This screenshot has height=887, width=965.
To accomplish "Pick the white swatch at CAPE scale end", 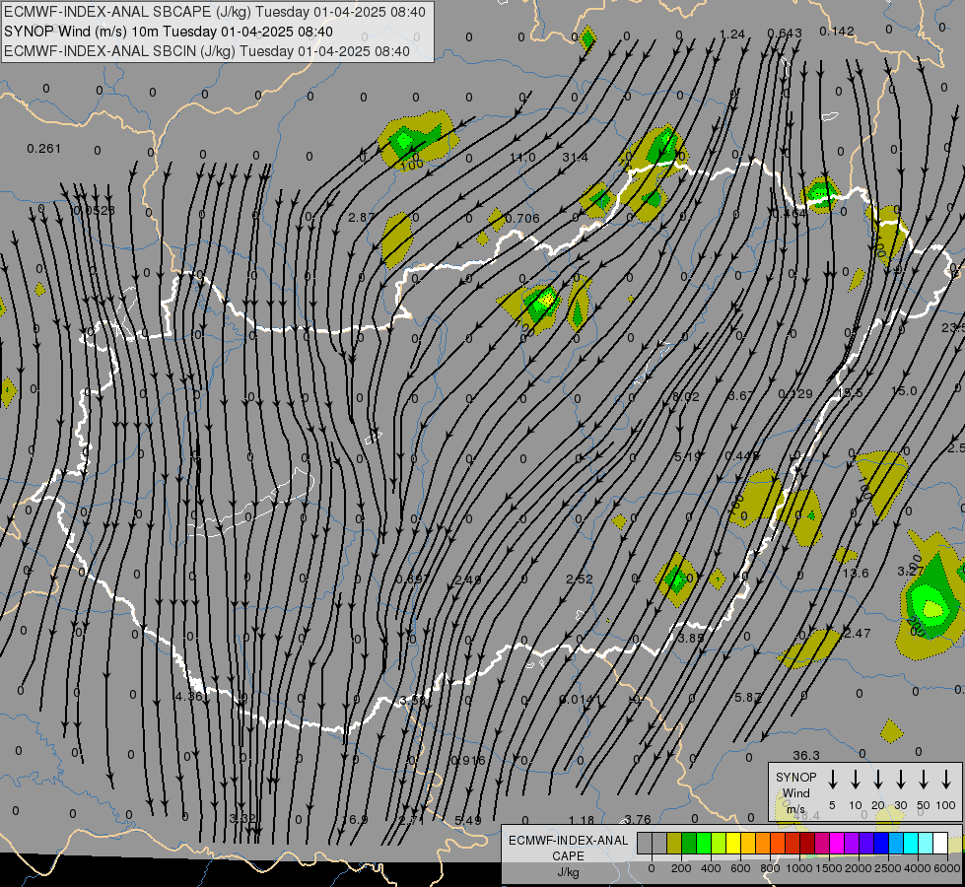I will pos(939,843).
